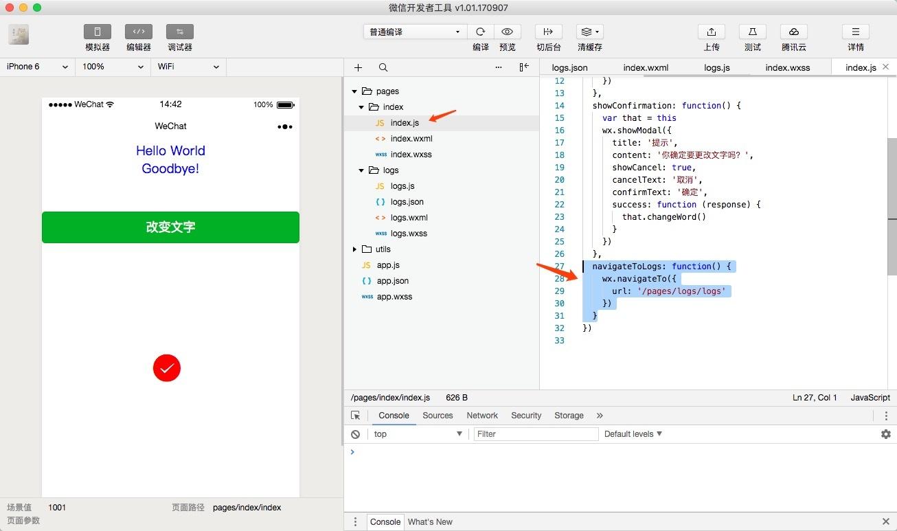This screenshot has width=897, height=531.
Task: Open the clear cache (清缓存) layers icon
Action: [x=590, y=32]
